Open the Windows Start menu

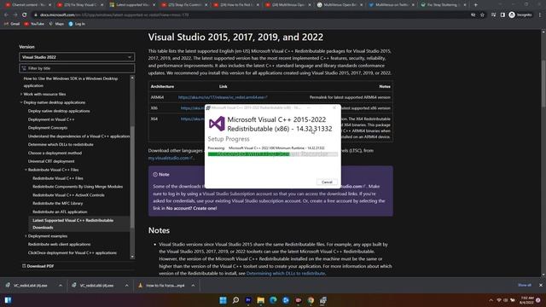click(223, 300)
